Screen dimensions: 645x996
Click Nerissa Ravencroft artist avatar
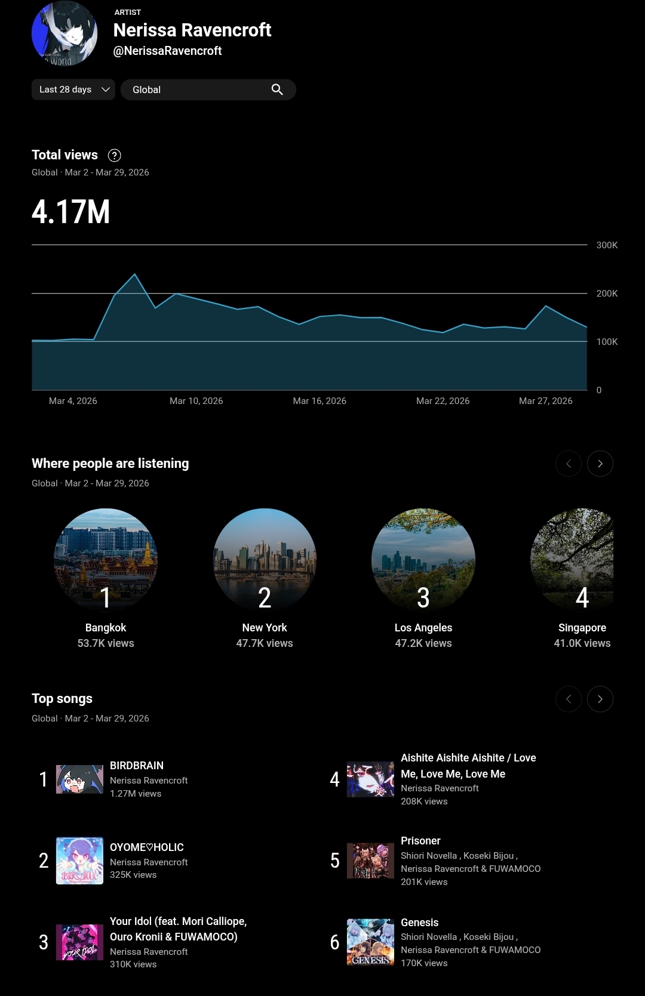[64, 33]
